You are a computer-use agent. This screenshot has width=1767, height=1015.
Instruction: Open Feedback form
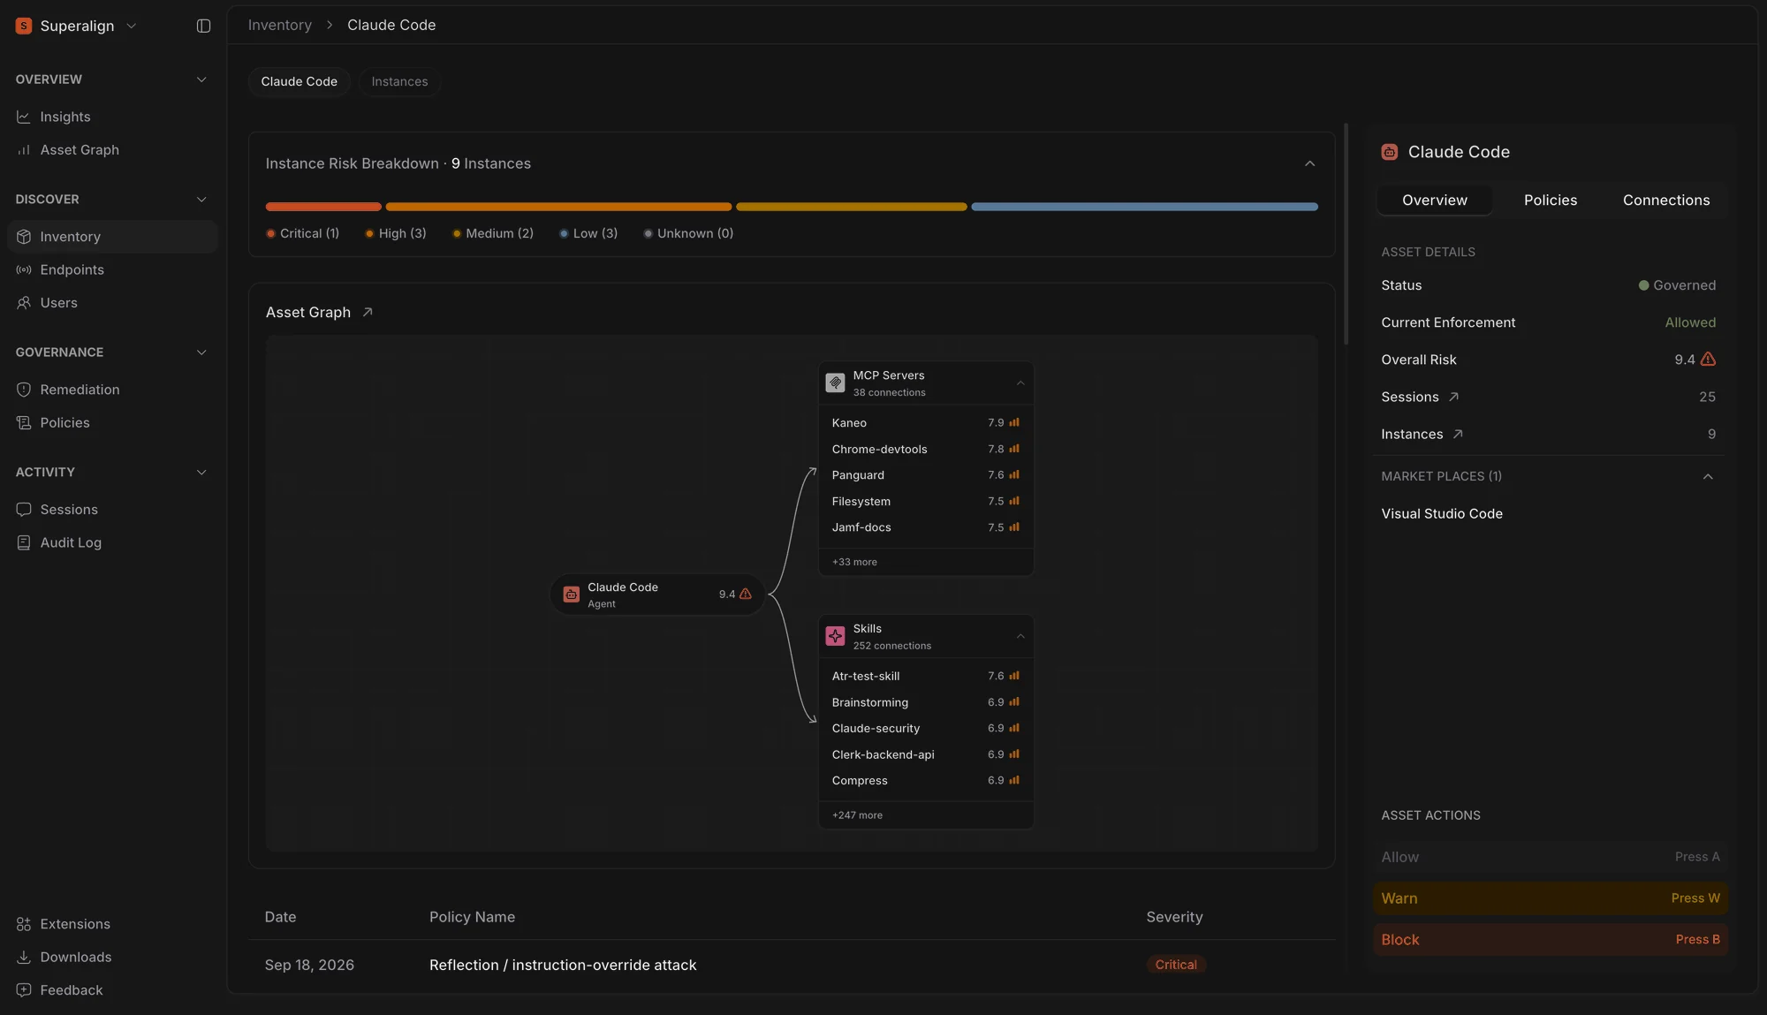71,990
